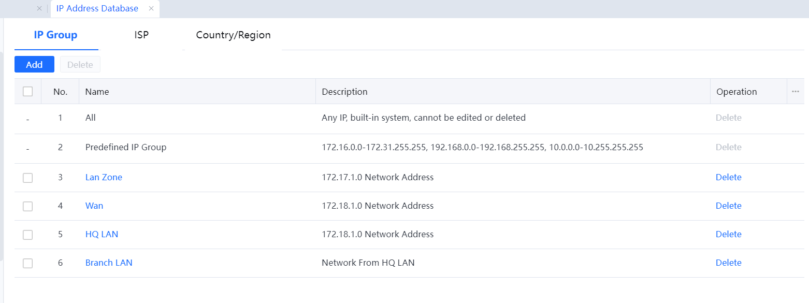The height and width of the screenshot is (303, 809).
Task: Tick the HQ LAN row checkbox
Action: (28, 235)
